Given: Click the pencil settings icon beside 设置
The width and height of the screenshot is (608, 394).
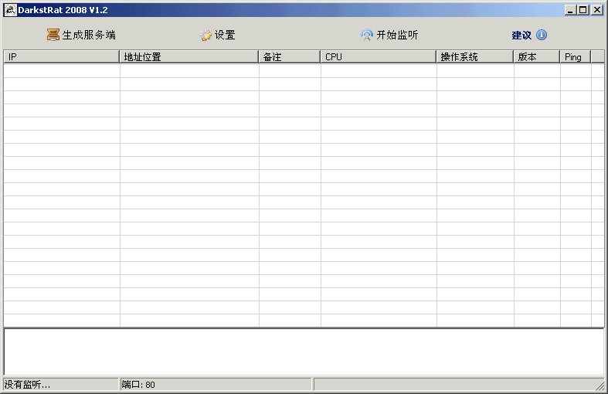Looking at the screenshot, I should click(x=205, y=35).
